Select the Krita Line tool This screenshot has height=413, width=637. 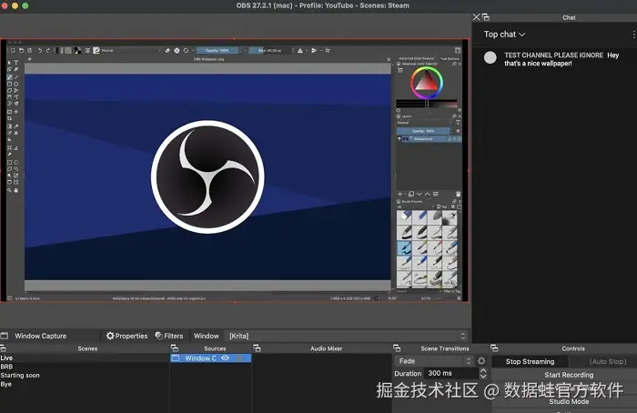pos(16,76)
